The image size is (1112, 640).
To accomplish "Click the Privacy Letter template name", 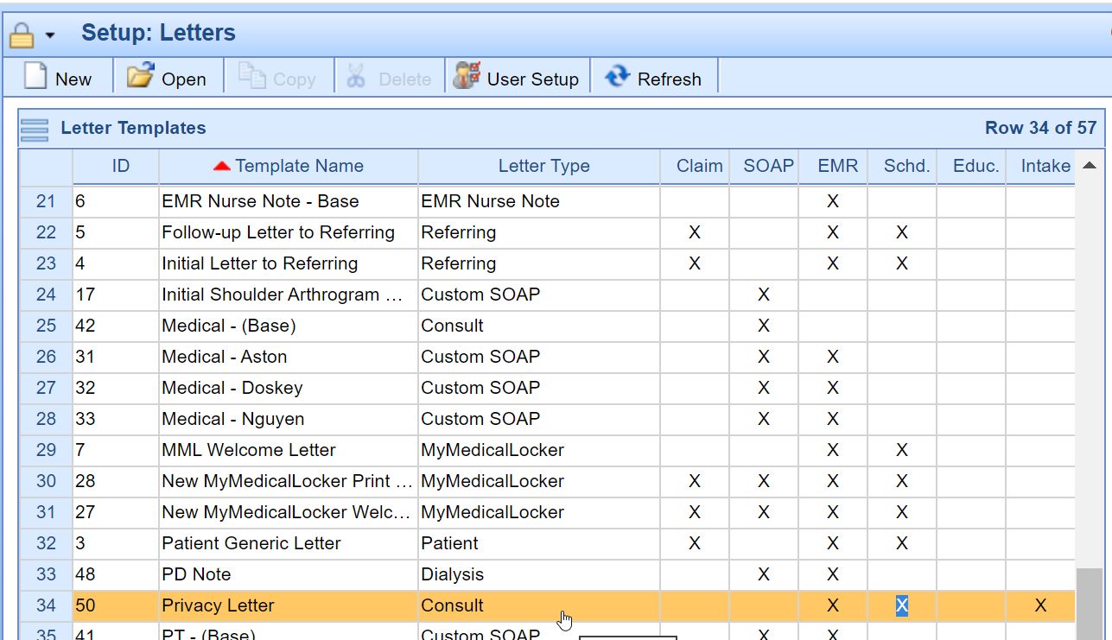I will [x=218, y=605].
